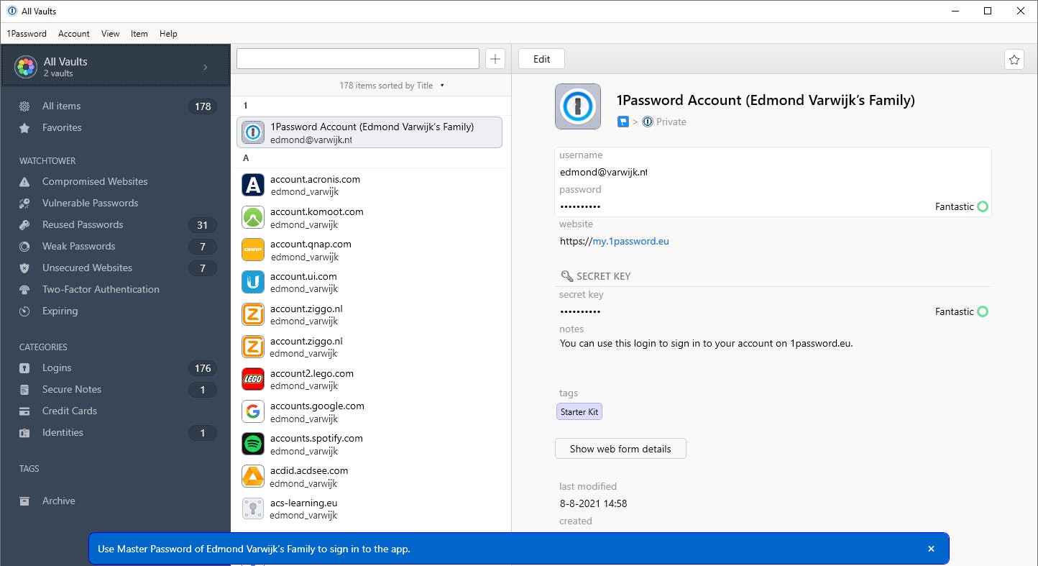Image resolution: width=1038 pixels, height=566 pixels.
Task: Click the favorite star icon
Action: [1014, 60]
